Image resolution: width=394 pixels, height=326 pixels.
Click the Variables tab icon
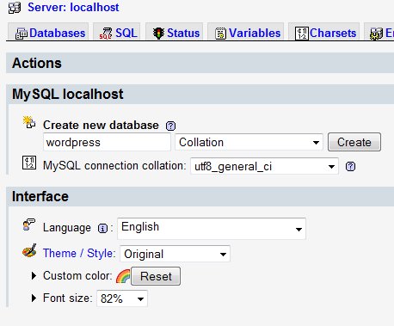(220, 34)
